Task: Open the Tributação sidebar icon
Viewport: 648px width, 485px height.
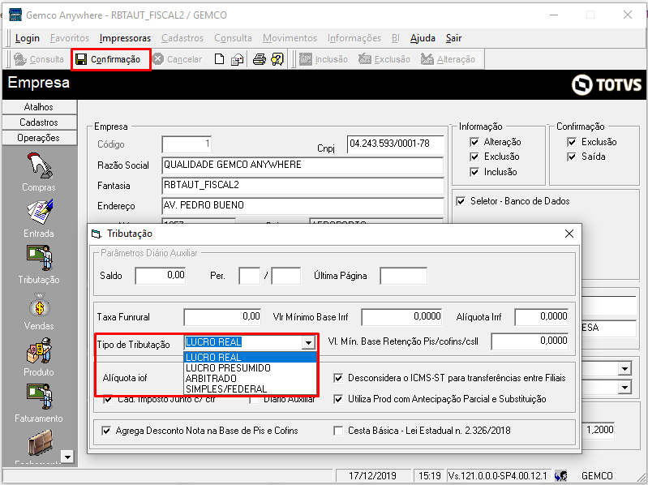Action: pos(39,258)
